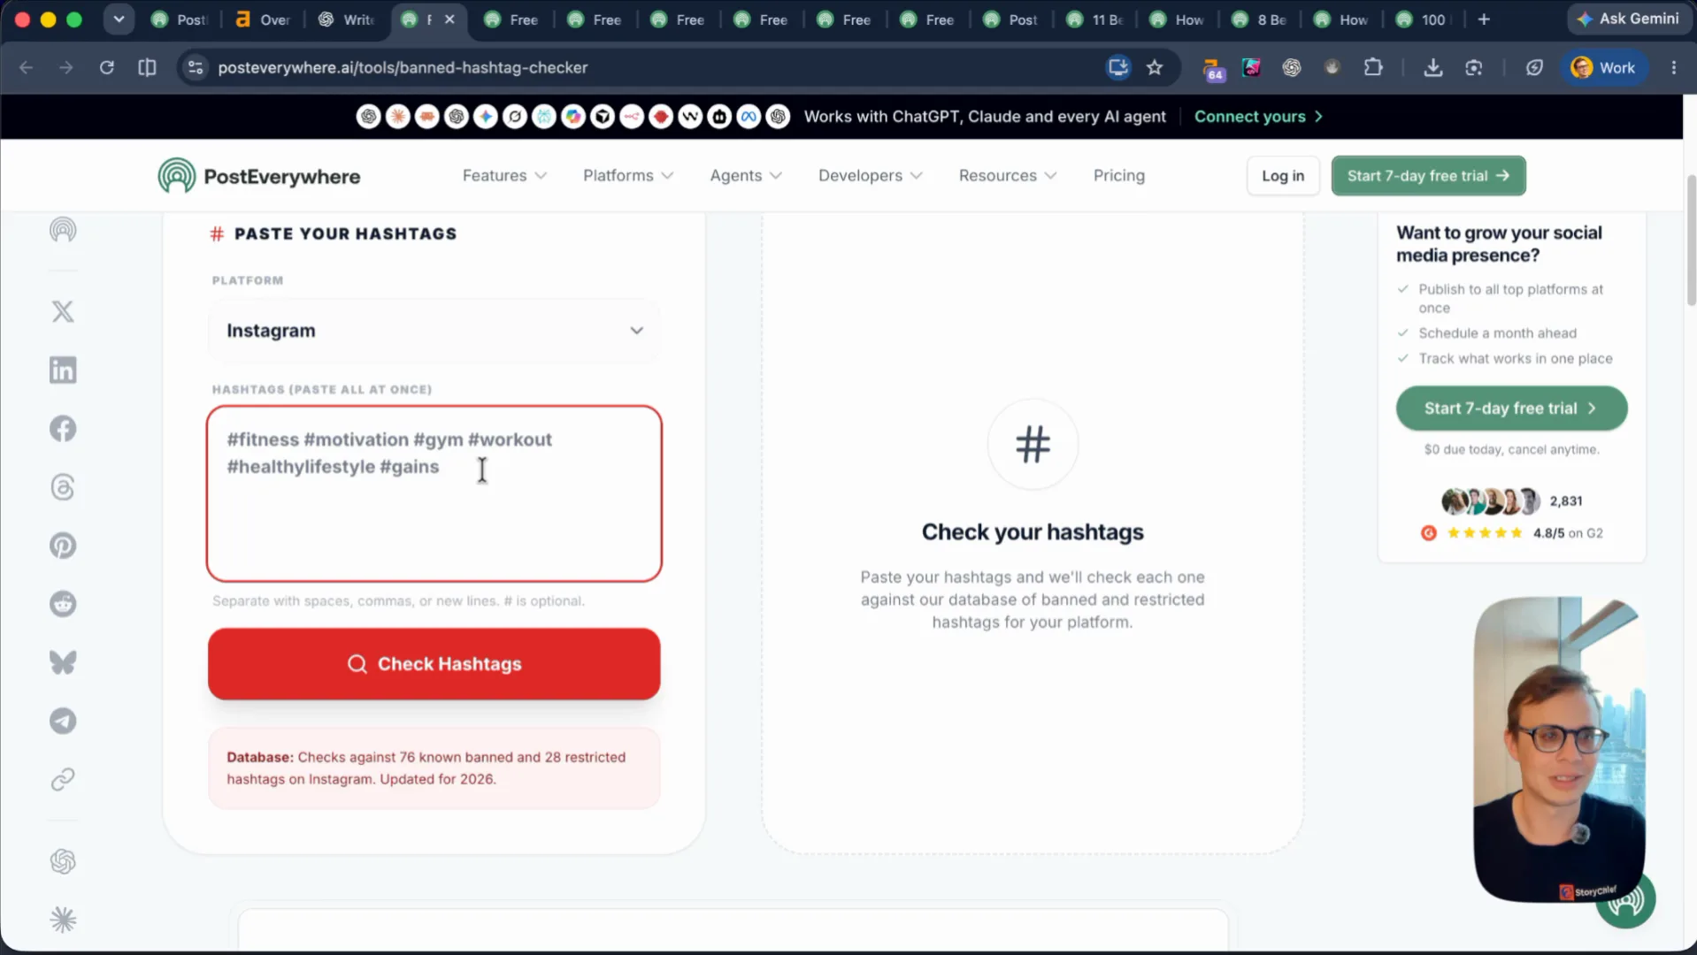The height and width of the screenshot is (955, 1697).
Task: Reload the page
Action: coord(107,67)
